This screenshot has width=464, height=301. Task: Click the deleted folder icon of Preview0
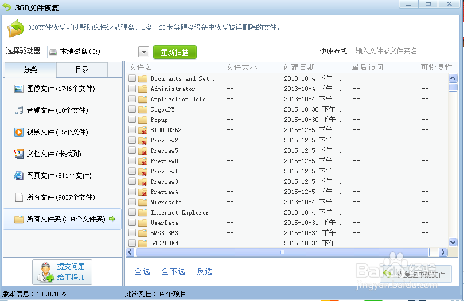(143, 161)
